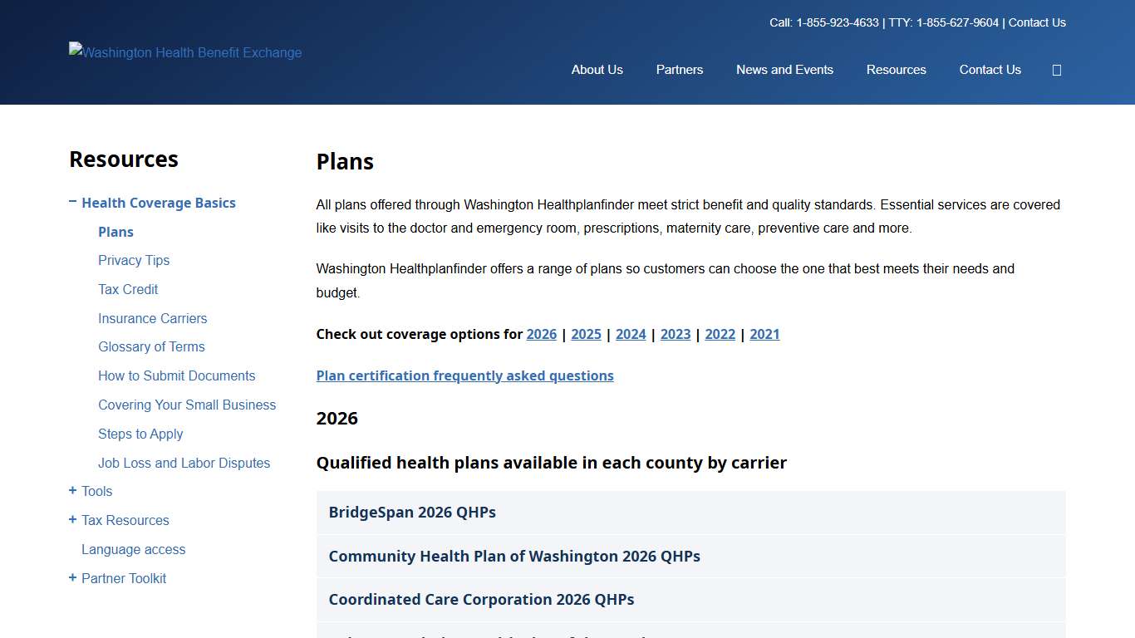Viewport: 1135px width, 638px height.
Task: Select Insurance Carriers in the sidebar
Action: (x=152, y=318)
